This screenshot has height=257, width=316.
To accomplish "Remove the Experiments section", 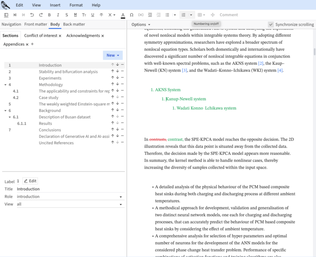I will coord(123,77).
